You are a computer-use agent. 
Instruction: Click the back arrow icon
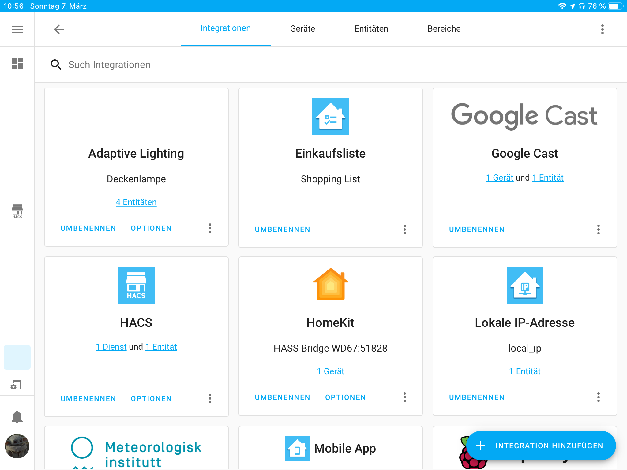click(59, 29)
